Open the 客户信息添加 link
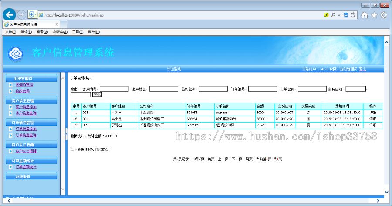The image size is (392, 206). 26,107
